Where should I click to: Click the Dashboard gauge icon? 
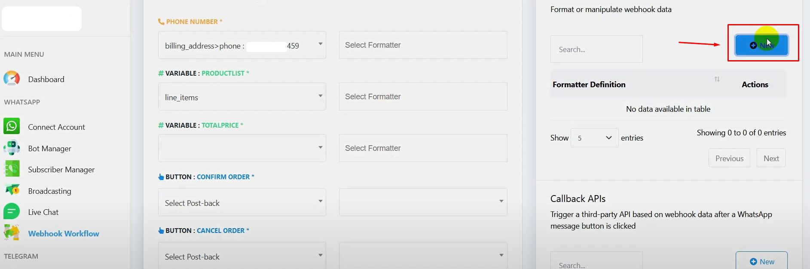(x=12, y=79)
